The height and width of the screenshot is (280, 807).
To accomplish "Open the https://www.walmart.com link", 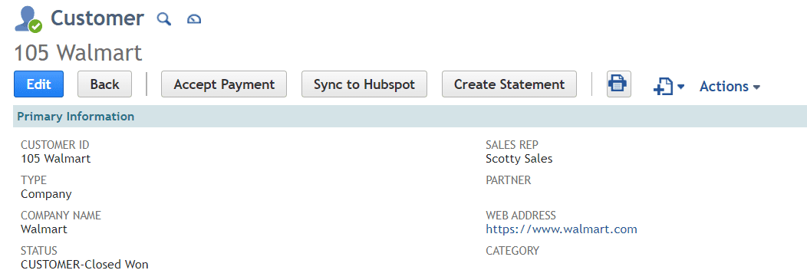I will [562, 229].
